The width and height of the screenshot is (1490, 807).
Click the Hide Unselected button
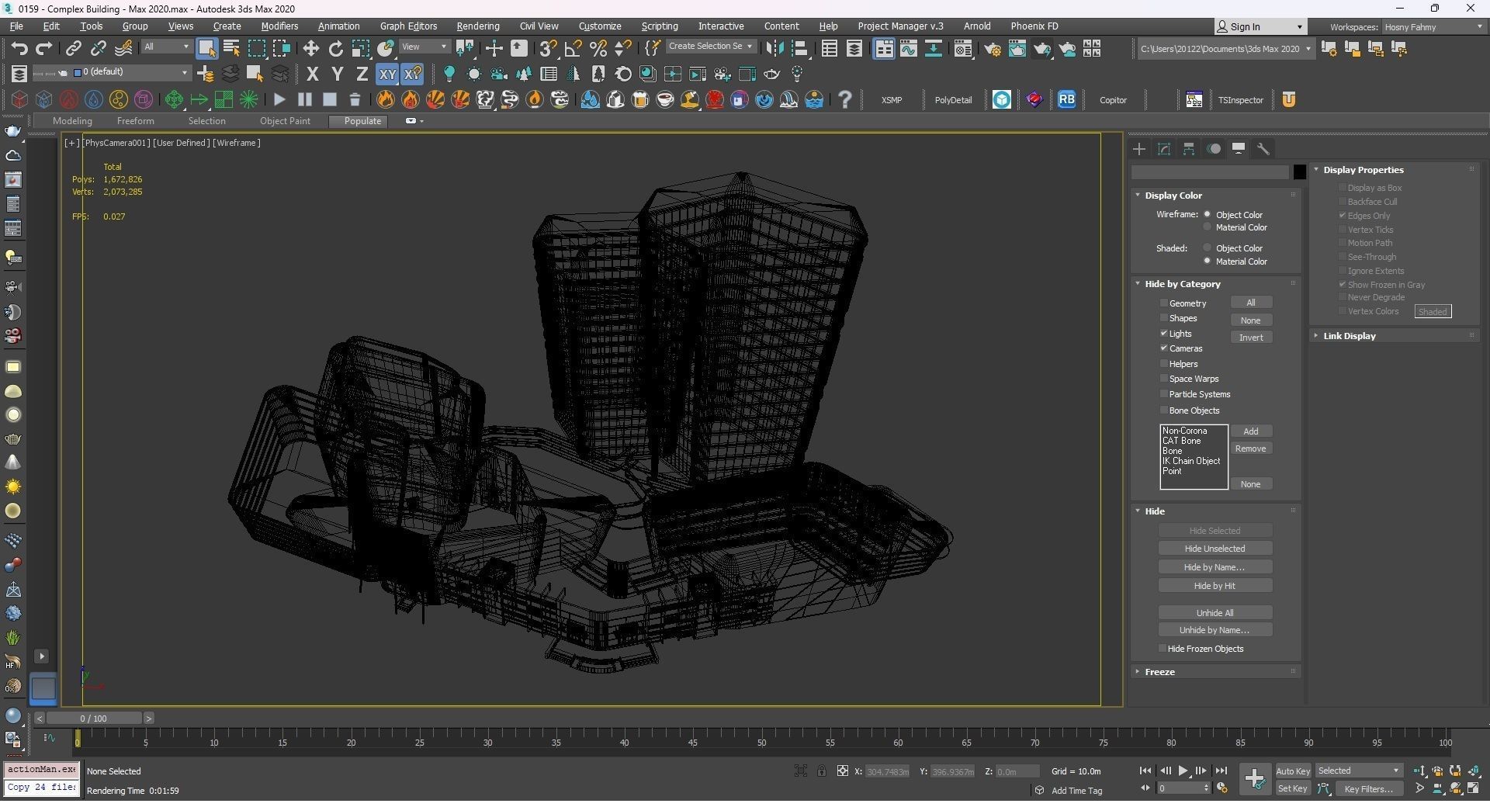(1215, 549)
